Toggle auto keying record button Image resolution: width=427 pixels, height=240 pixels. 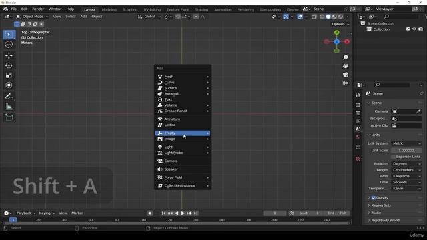tap(149, 213)
